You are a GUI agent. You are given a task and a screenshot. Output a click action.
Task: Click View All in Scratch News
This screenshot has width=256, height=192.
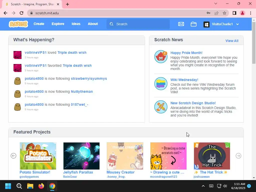[x=232, y=41]
